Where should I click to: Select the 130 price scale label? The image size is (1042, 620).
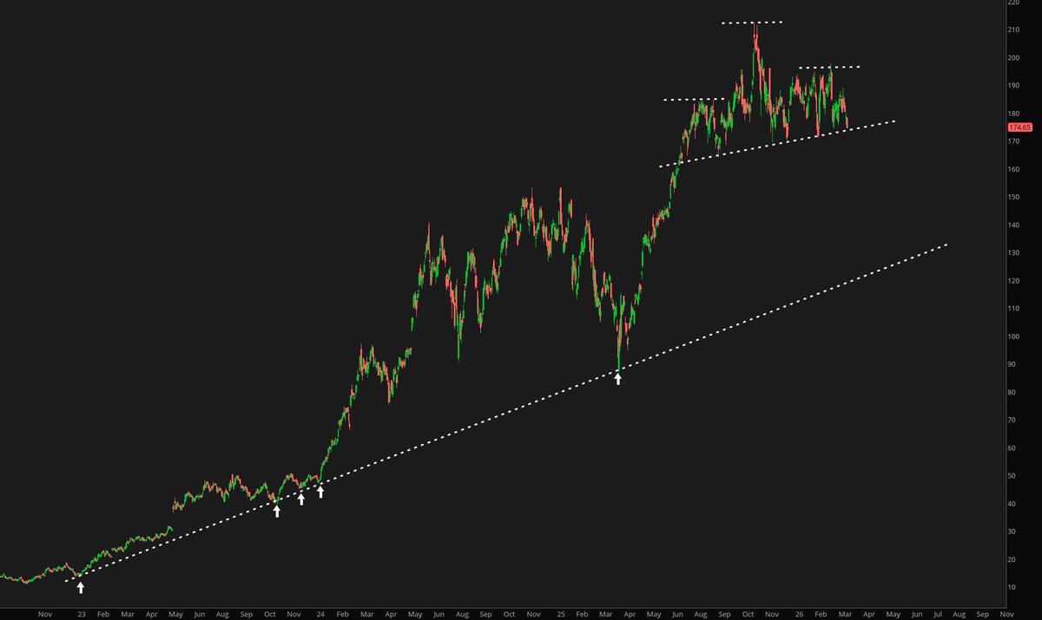point(1012,252)
